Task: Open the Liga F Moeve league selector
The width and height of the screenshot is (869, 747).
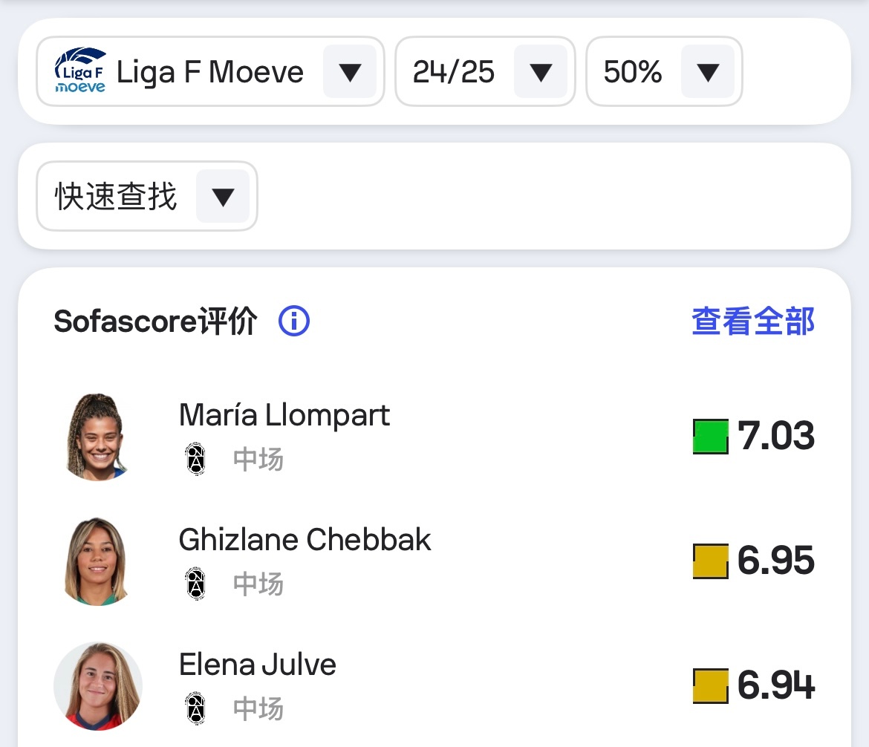Action: click(348, 71)
